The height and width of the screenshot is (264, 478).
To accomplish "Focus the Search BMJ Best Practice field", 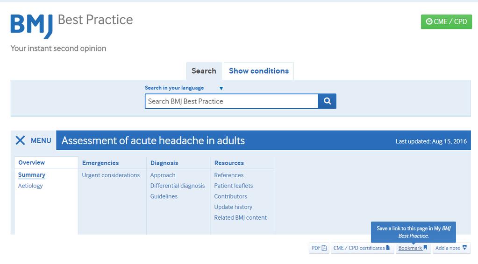I will pyautogui.click(x=231, y=101).
